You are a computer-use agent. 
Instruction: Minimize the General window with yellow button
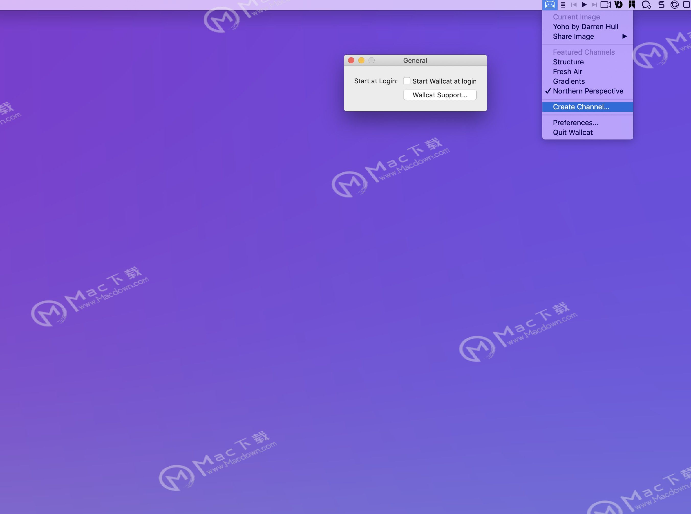[361, 60]
